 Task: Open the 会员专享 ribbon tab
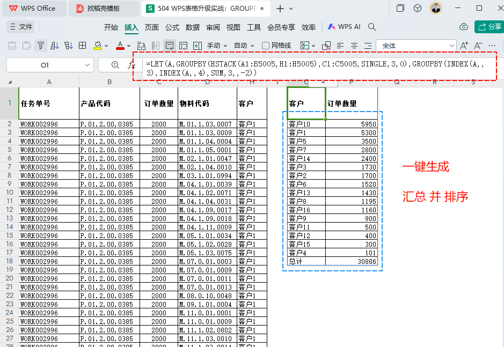click(x=281, y=27)
